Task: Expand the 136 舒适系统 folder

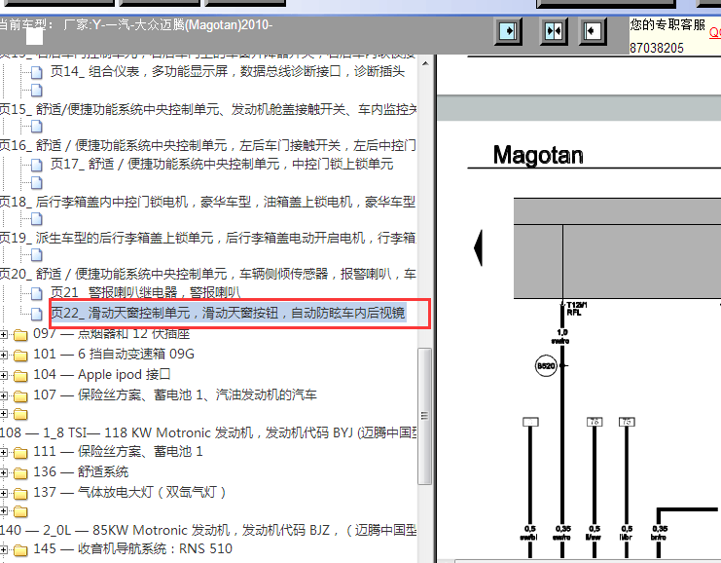Action: (4, 472)
